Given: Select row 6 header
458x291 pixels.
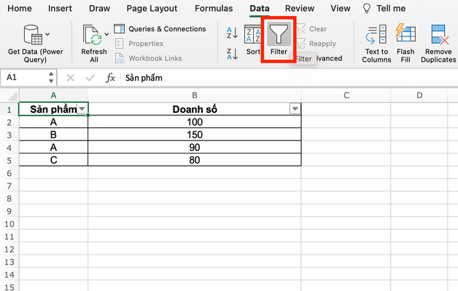Looking at the screenshot, I should (9, 173).
